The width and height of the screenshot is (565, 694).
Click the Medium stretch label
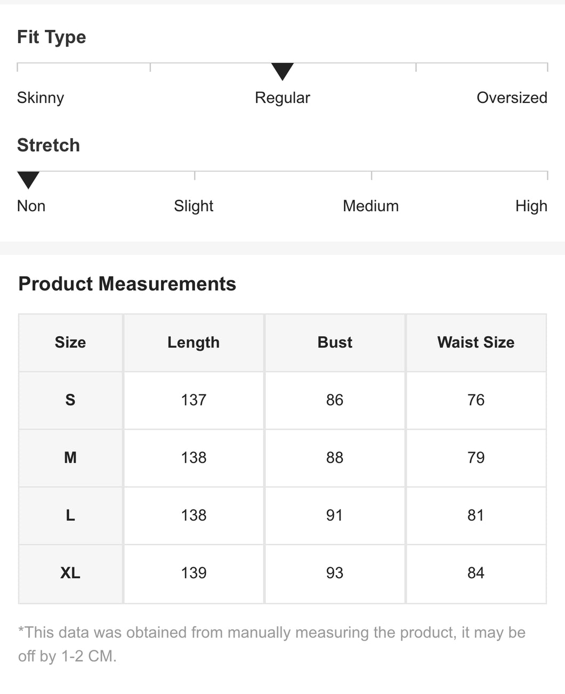click(x=370, y=206)
